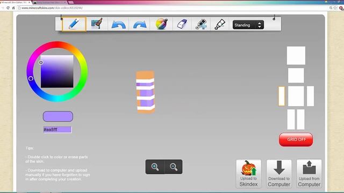Click the saturation square selector handle
The width and height of the screenshot is (344, 193).
tap(41, 63)
